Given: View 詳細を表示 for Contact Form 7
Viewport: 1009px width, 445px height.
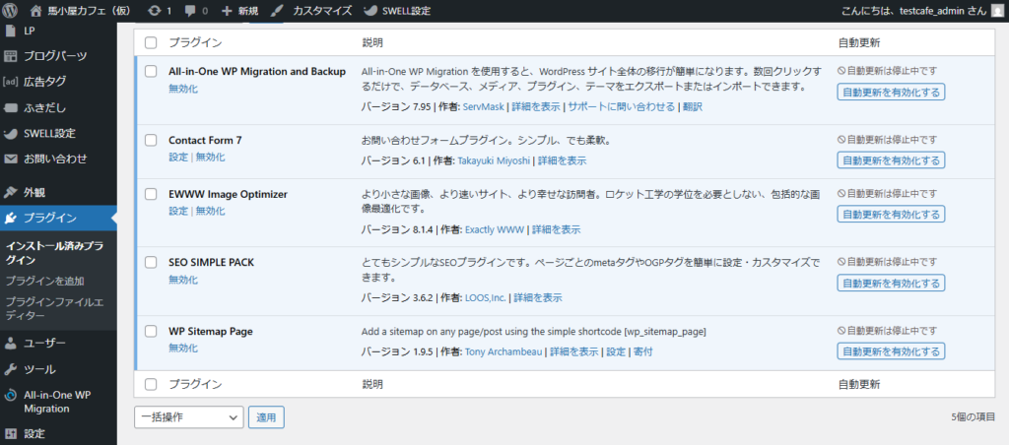Looking at the screenshot, I should [x=562, y=160].
